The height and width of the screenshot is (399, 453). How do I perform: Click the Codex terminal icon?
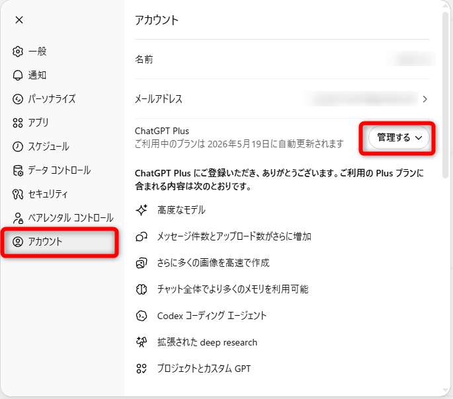[142, 316]
